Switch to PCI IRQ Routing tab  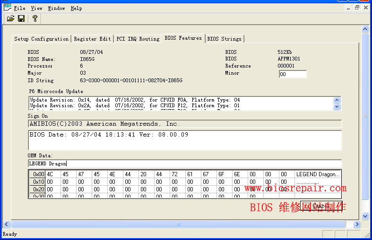point(138,39)
